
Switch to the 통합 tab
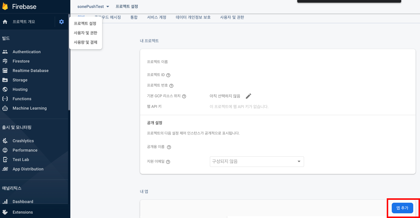pos(134,17)
